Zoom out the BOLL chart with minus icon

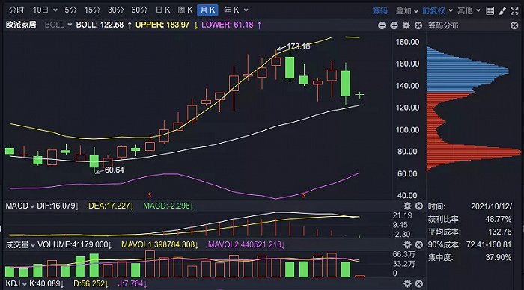382,25
